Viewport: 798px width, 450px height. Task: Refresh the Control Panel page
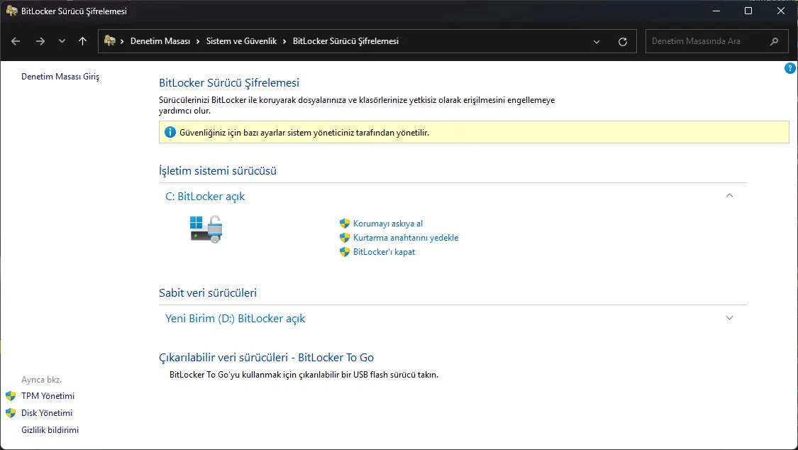(622, 42)
